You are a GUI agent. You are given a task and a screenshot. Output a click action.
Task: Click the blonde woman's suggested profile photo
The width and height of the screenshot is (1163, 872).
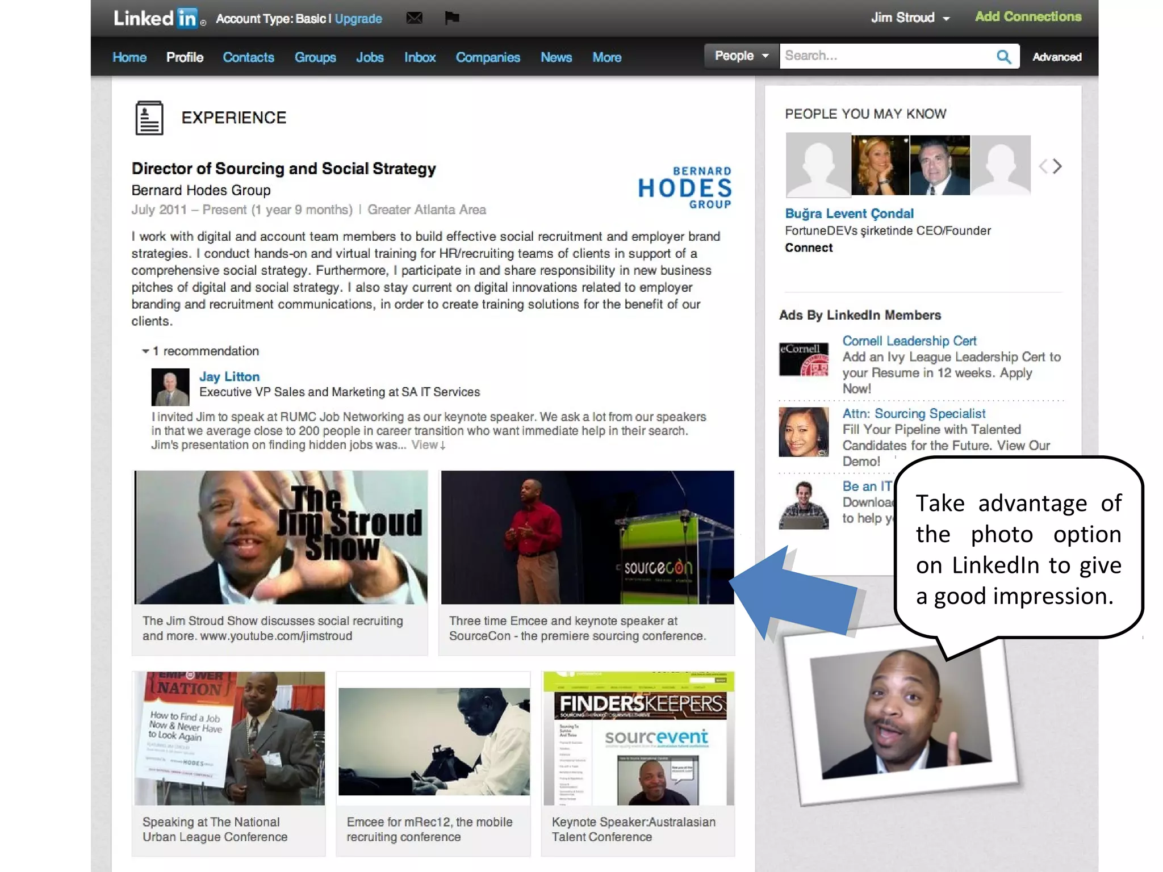pos(880,165)
